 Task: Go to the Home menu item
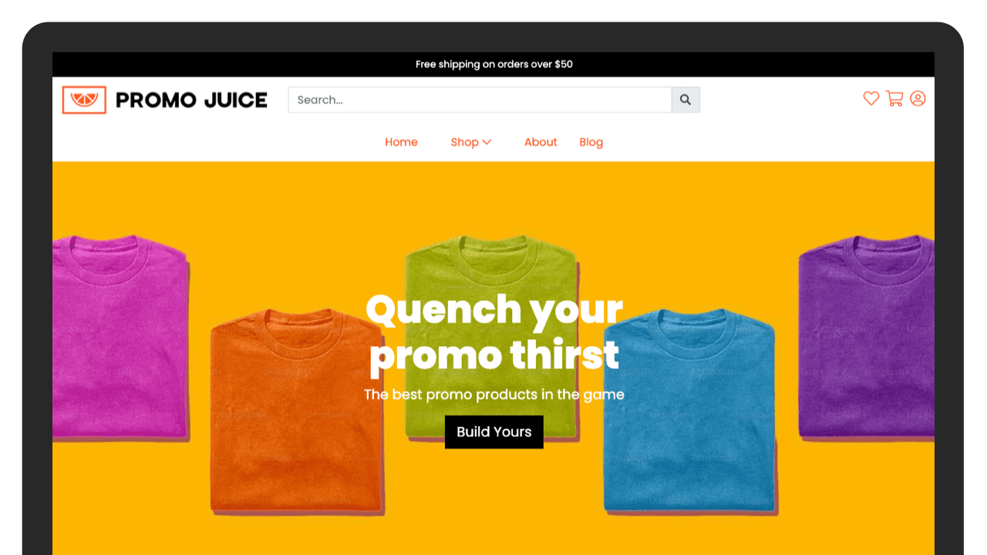(401, 142)
